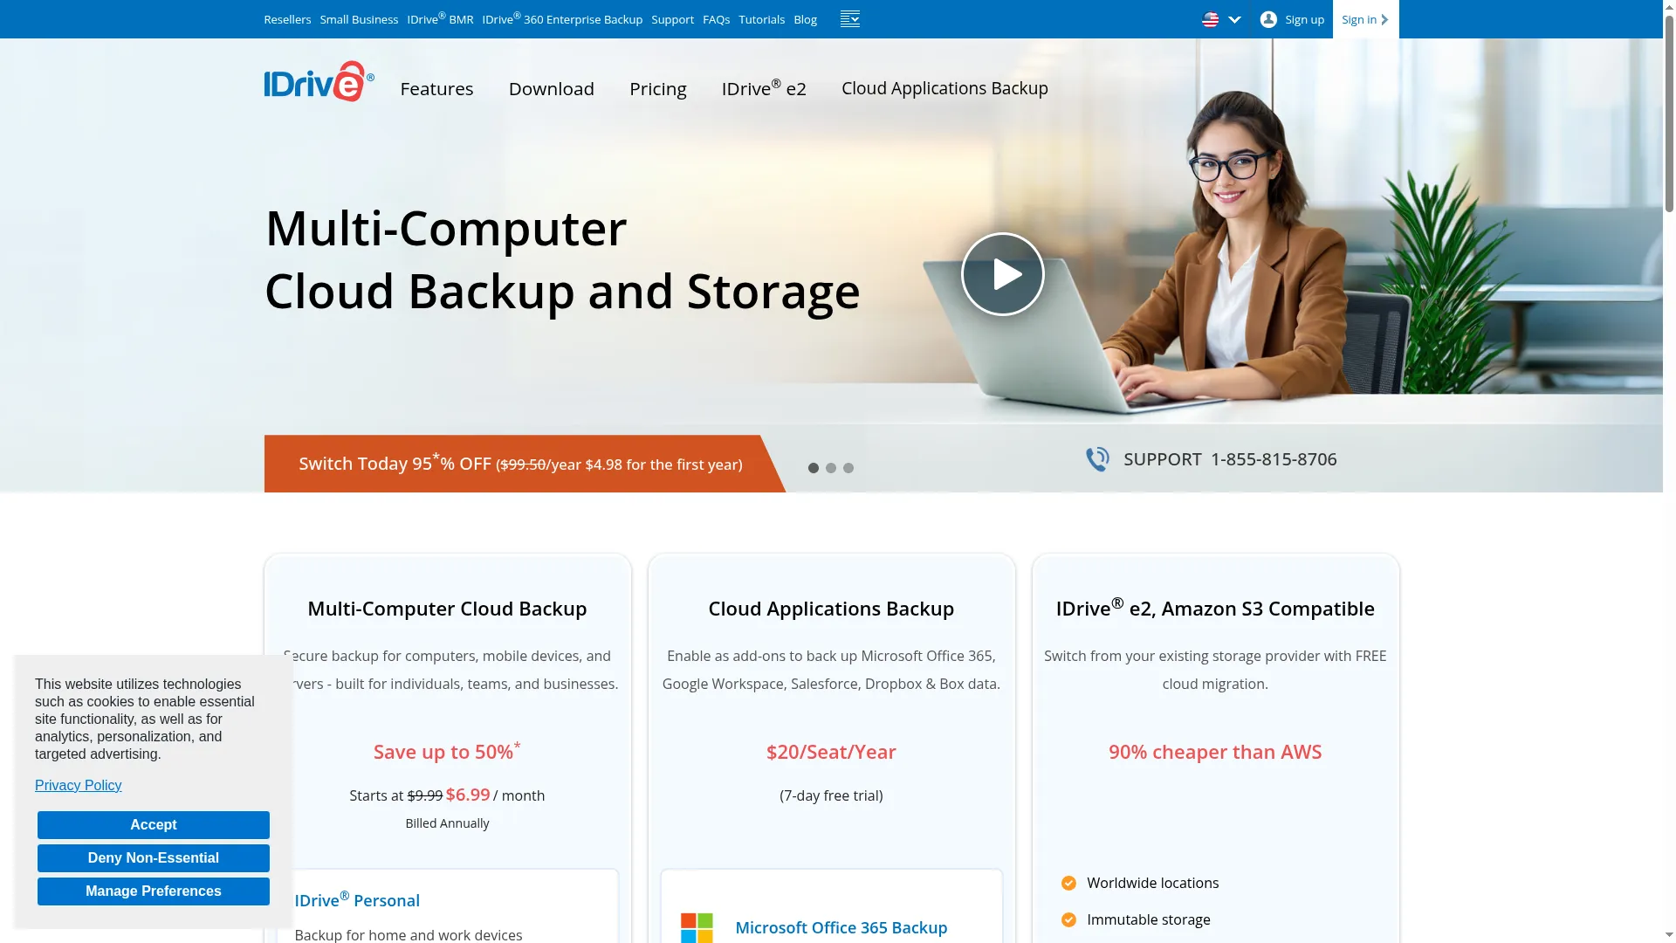Image resolution: width=1676 pixels, height=943 pixels.
Task: Click the US flag icon
Action: (x=1210, y=19)
